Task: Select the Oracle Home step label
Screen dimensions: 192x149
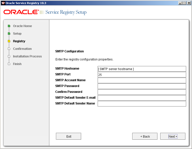Action: (22, 26)
